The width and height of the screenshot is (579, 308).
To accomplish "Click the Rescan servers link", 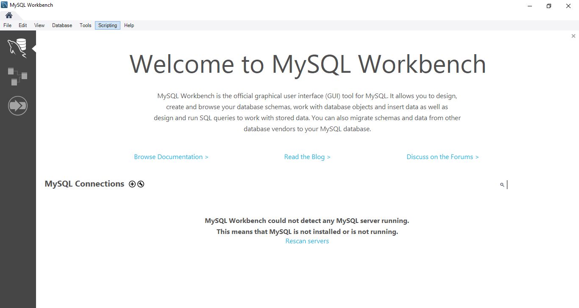I will [x=307, y=241].
